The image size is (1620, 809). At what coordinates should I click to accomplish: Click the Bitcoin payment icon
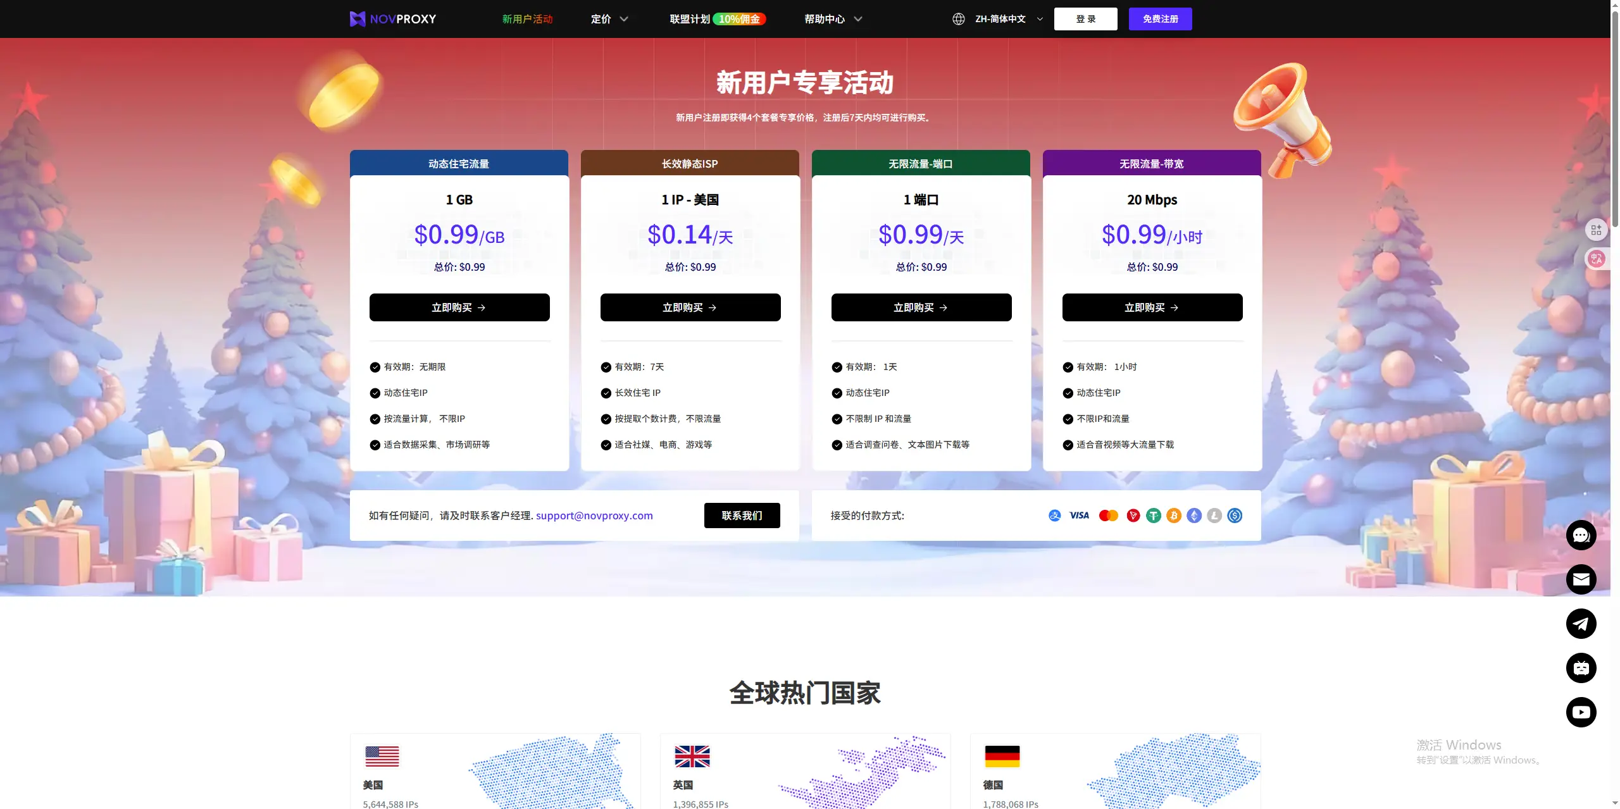[x=1174, y=516]
